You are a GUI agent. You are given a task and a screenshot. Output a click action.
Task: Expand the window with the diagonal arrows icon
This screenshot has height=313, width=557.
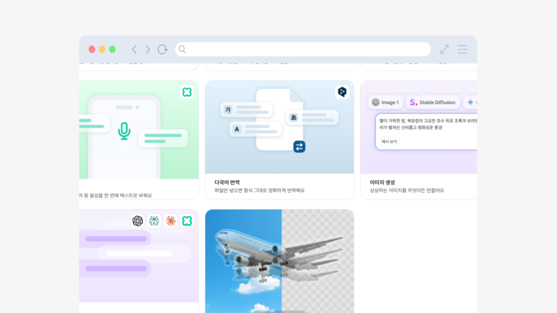(444, 49)
